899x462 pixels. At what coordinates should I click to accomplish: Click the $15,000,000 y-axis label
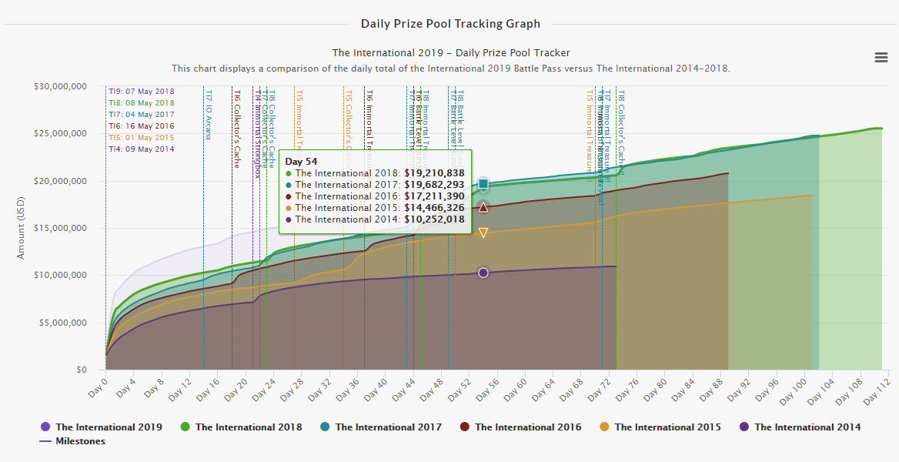pos(60,228)
